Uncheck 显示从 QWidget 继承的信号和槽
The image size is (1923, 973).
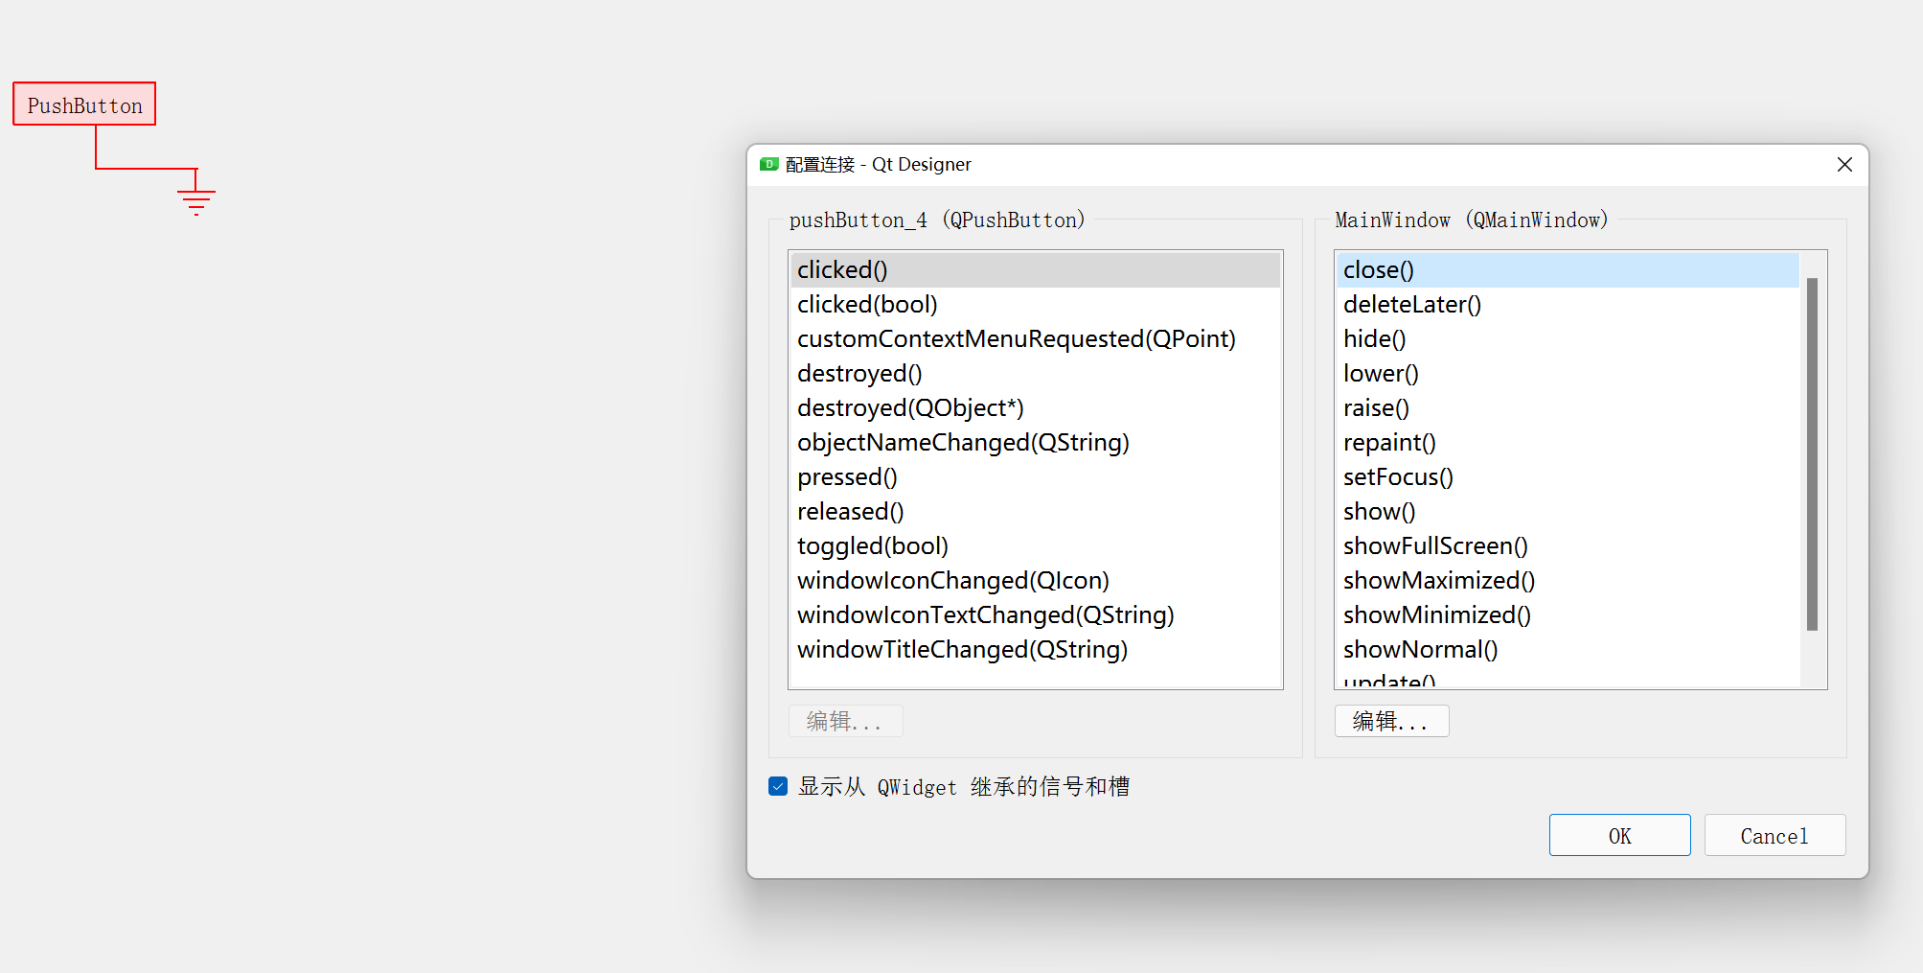[x=777, y=786]
